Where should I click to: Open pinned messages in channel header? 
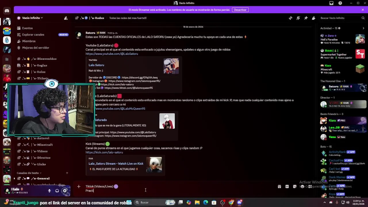306,18
